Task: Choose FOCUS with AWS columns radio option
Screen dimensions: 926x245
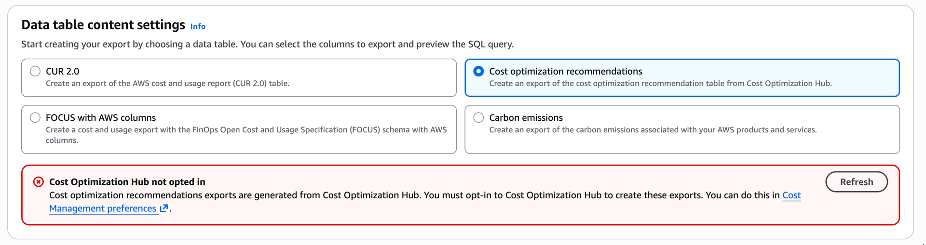Action: pyautogui.click(x=35, y=117)
